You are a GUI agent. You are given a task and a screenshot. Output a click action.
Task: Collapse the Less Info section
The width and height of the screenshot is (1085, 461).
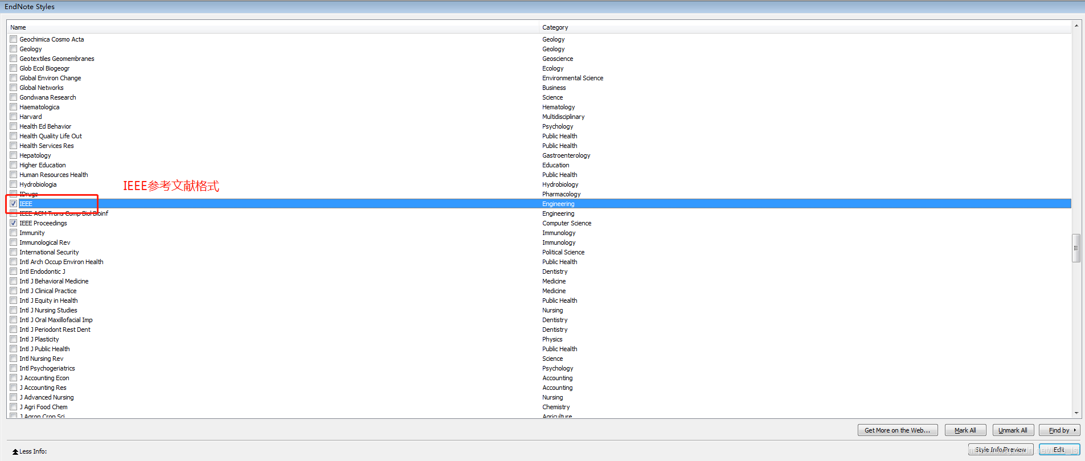[x=30, y=451]
